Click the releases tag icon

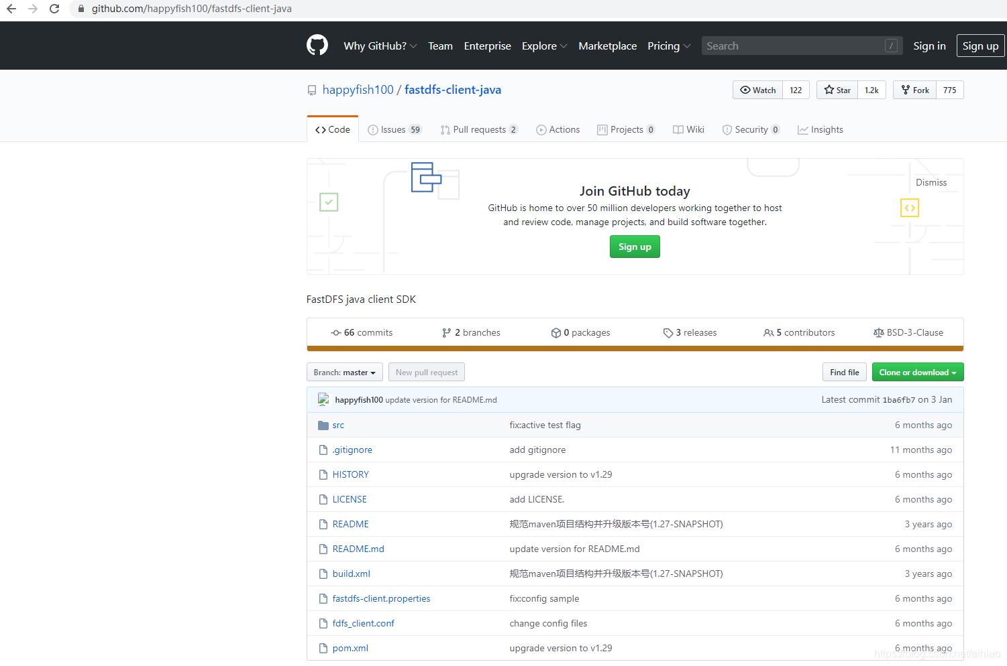click(x=668, y=333)
